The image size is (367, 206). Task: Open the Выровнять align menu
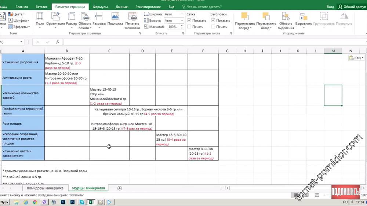coord(304,21)
